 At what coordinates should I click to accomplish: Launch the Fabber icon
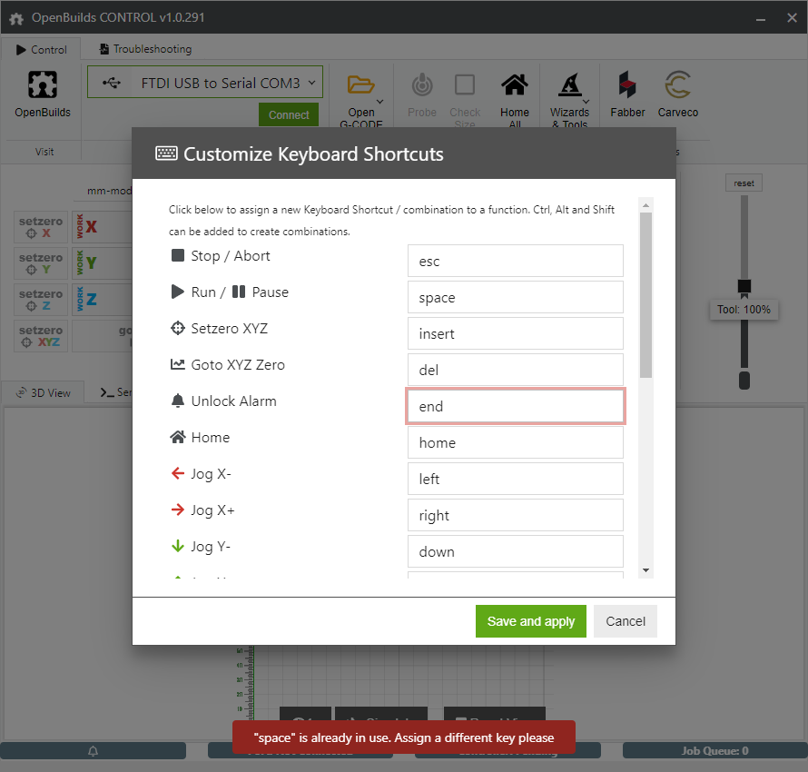627,84
